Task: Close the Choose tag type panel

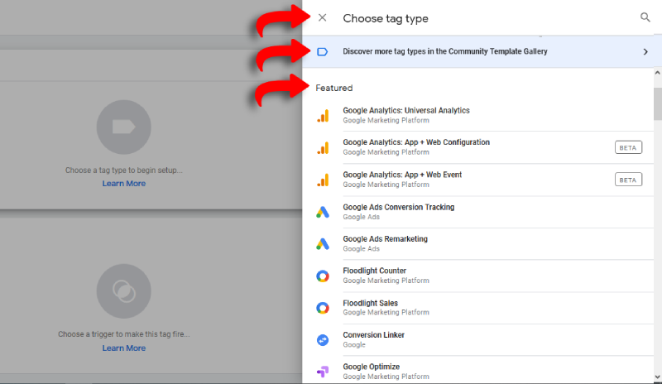Action: (323, 17)
